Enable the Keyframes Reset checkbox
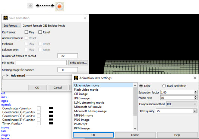199x139 pixels. point(40,32)
